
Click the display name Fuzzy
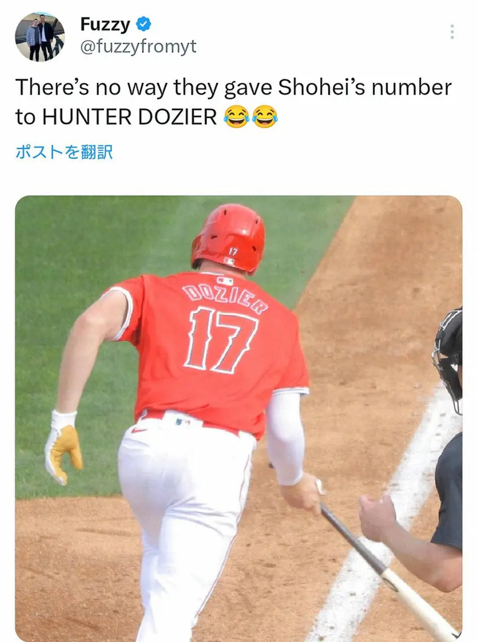[105, 24]
